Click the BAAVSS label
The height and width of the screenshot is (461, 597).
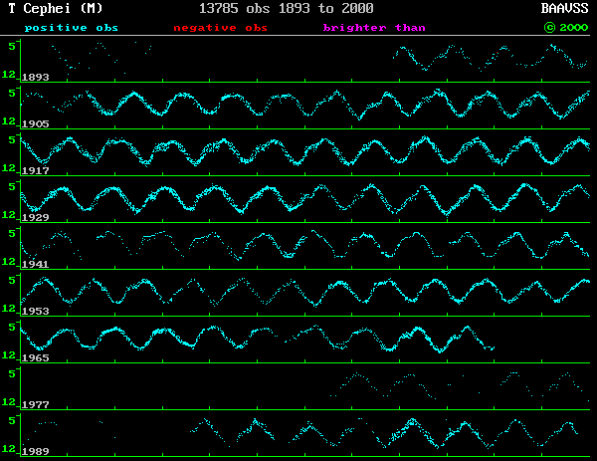coord(564,8)
